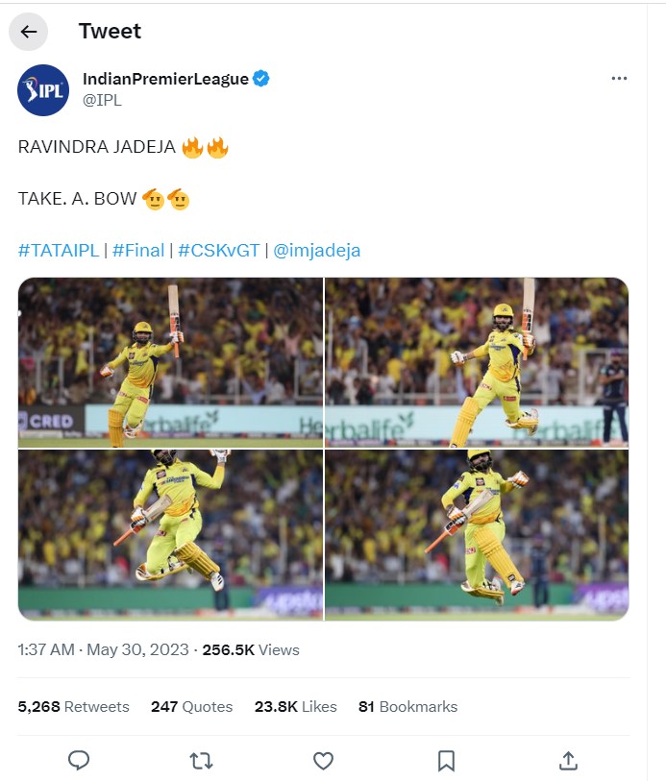Open the three-dot more options menu
This screenshot has height=781, width=666.
619,79
